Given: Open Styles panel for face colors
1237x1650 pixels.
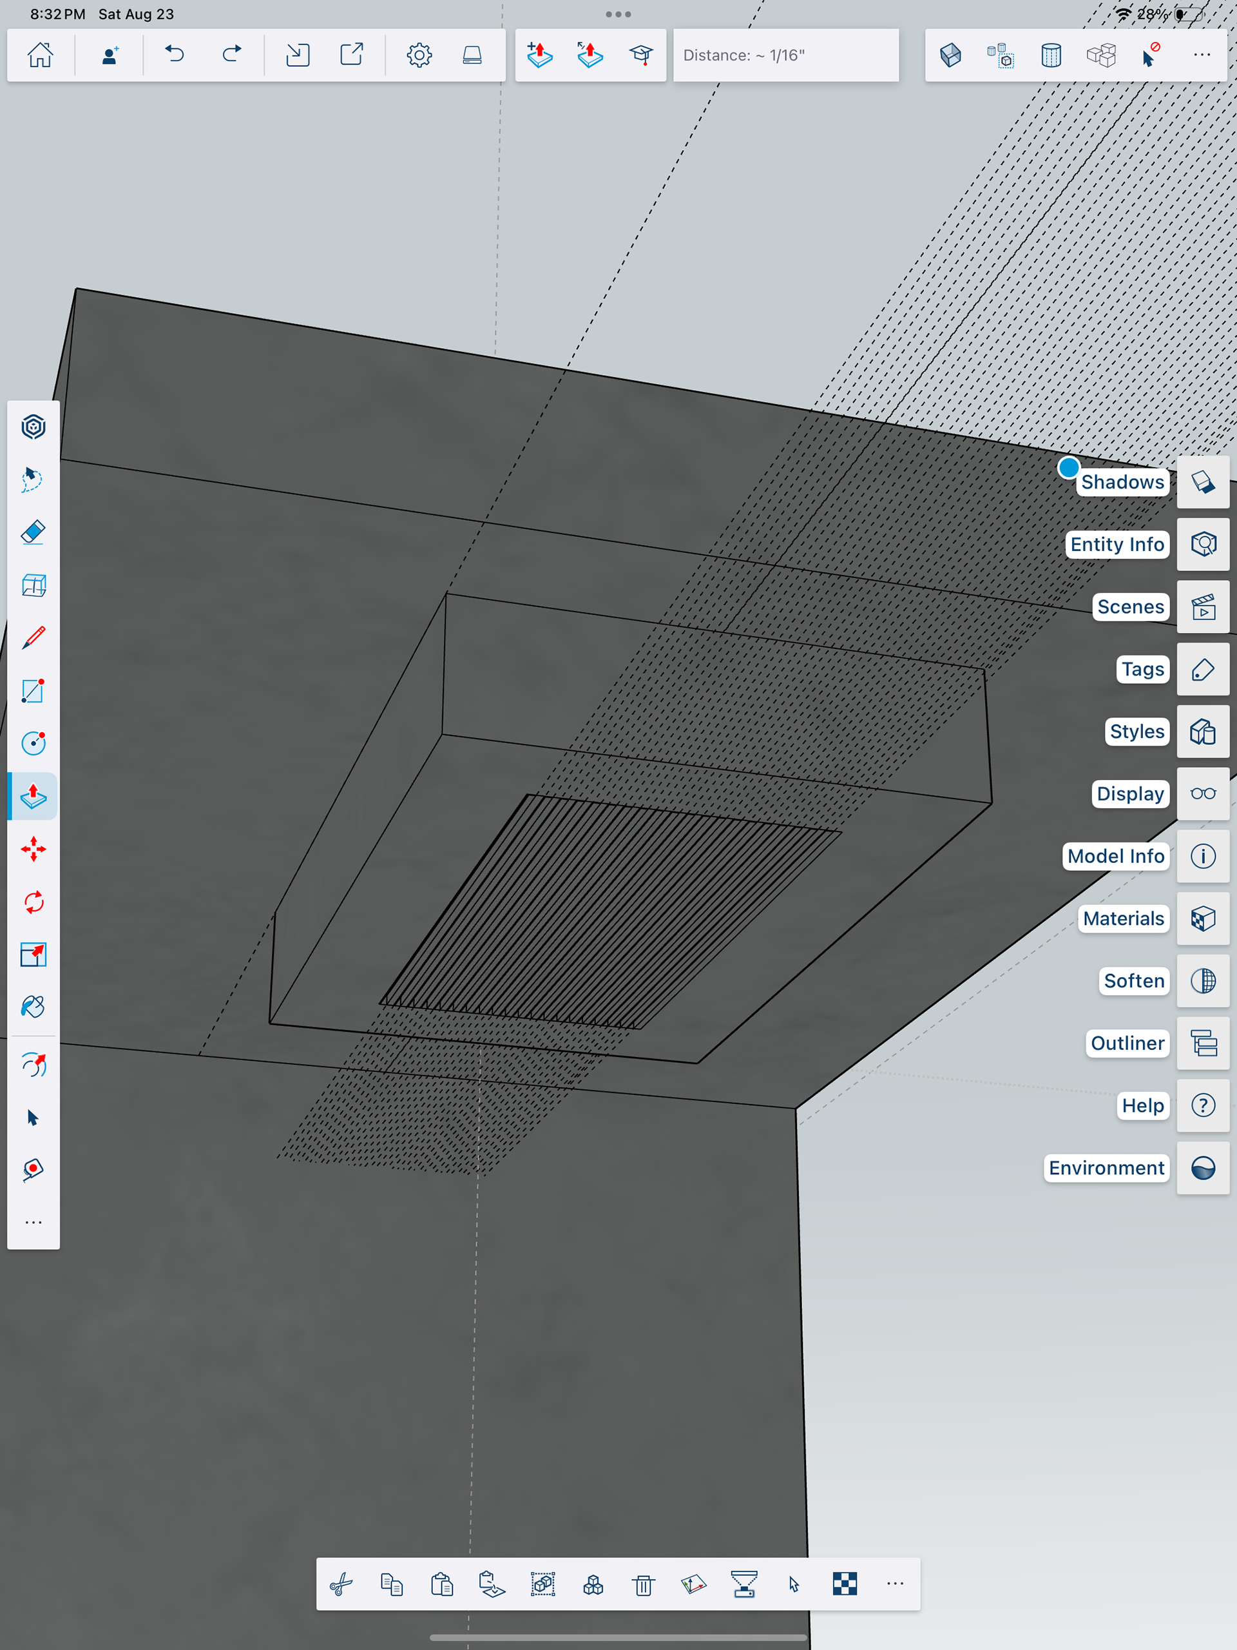Looking at the screenshot, I should (x=1203, y=732).
